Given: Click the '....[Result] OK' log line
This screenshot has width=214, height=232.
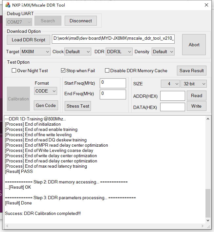Looking at the screenshot, I should 18,187.
